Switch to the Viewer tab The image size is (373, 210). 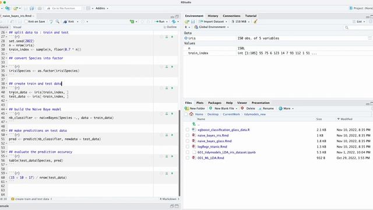click(x=242, y=103)
